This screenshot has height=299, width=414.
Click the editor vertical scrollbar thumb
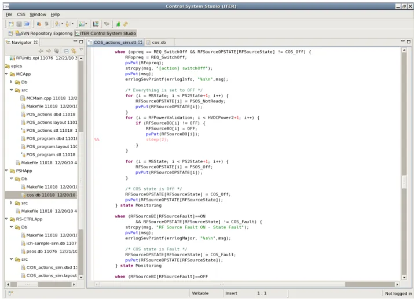404,182
